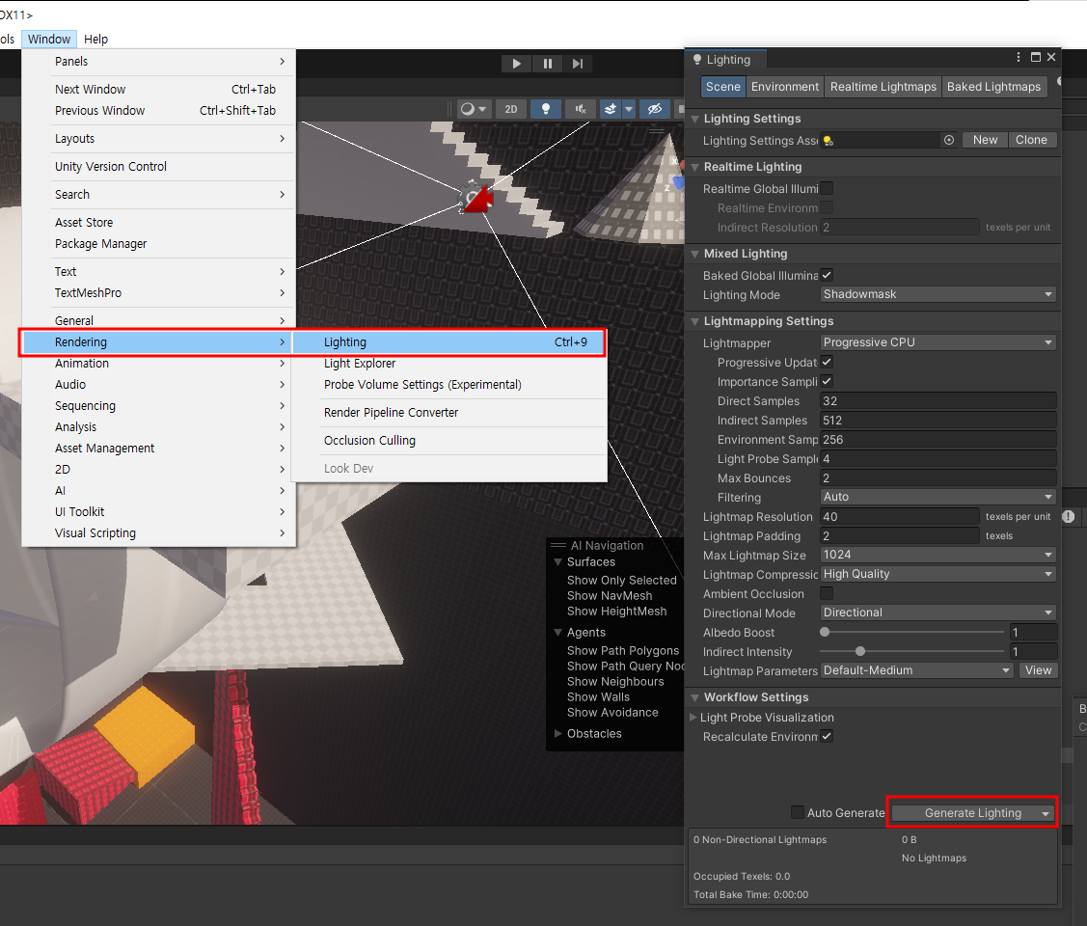Open Max Lightmap Size dropdown
Image resolution: width=1087 pixels, height=926 pixels.
938,555
